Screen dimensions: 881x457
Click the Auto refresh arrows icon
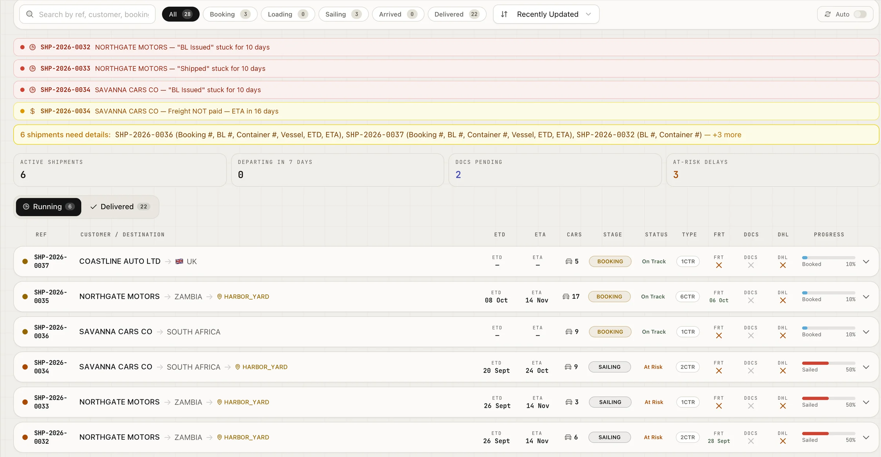click(x=827, y=14)
